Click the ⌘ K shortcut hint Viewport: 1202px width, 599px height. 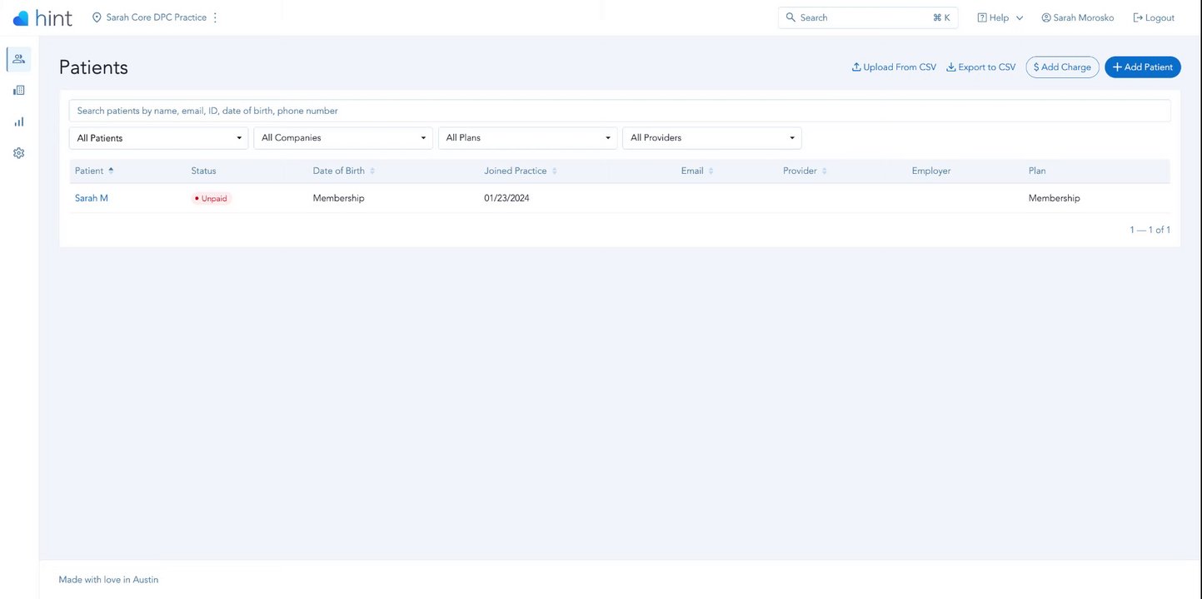[x=941, y=17]
